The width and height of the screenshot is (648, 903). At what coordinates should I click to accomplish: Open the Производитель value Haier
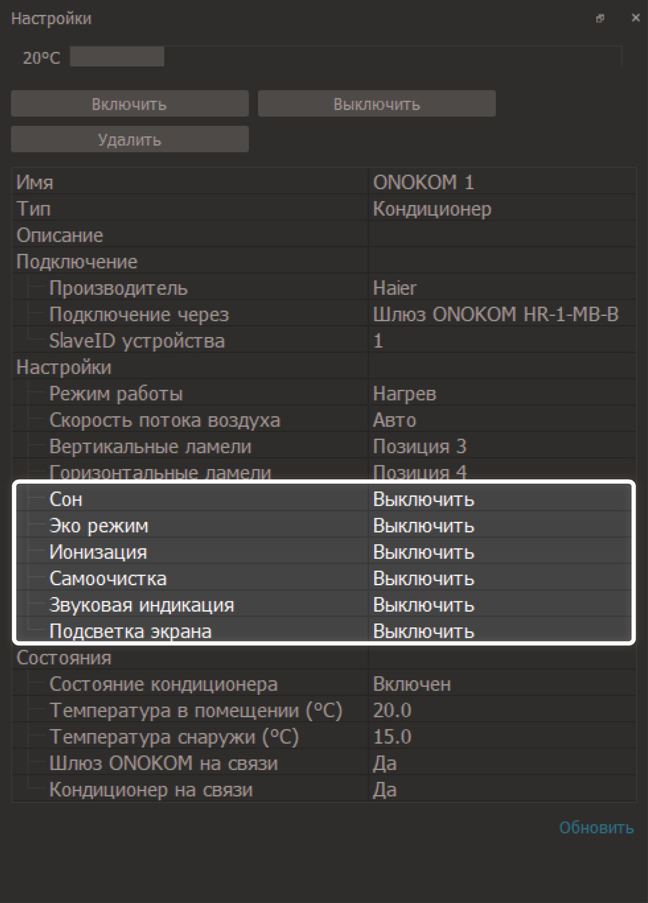click(501, 288)
